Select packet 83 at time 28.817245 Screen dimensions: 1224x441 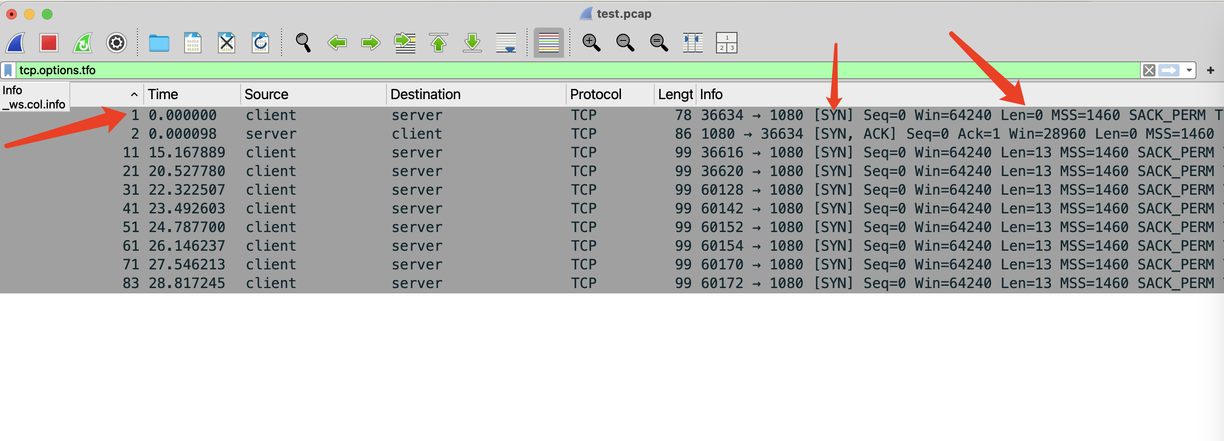(612, 283)
